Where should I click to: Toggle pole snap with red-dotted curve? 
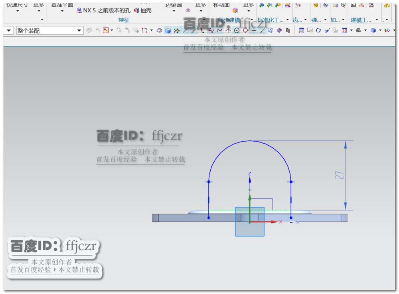pos(211,31)
